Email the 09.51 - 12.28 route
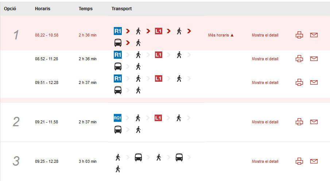330x181 pixels. tap(314, 82)
